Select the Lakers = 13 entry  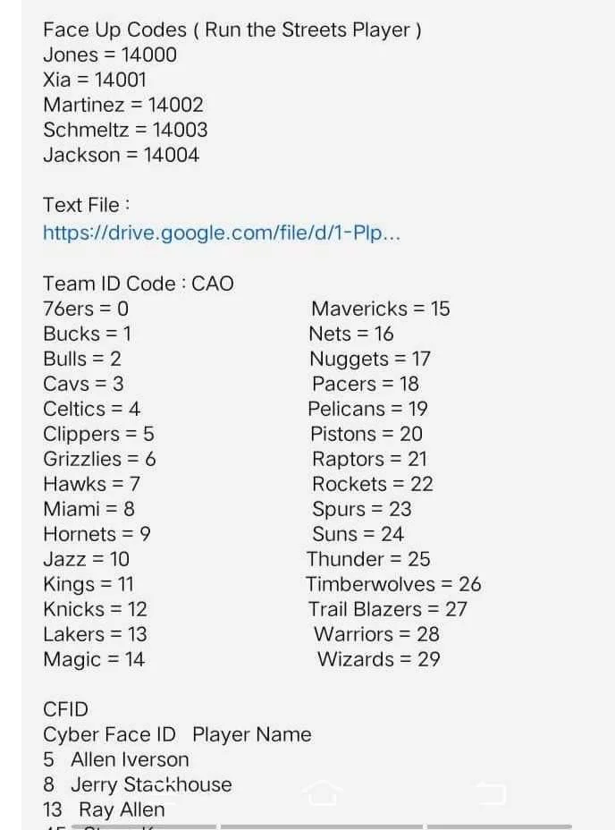[95, 634]
